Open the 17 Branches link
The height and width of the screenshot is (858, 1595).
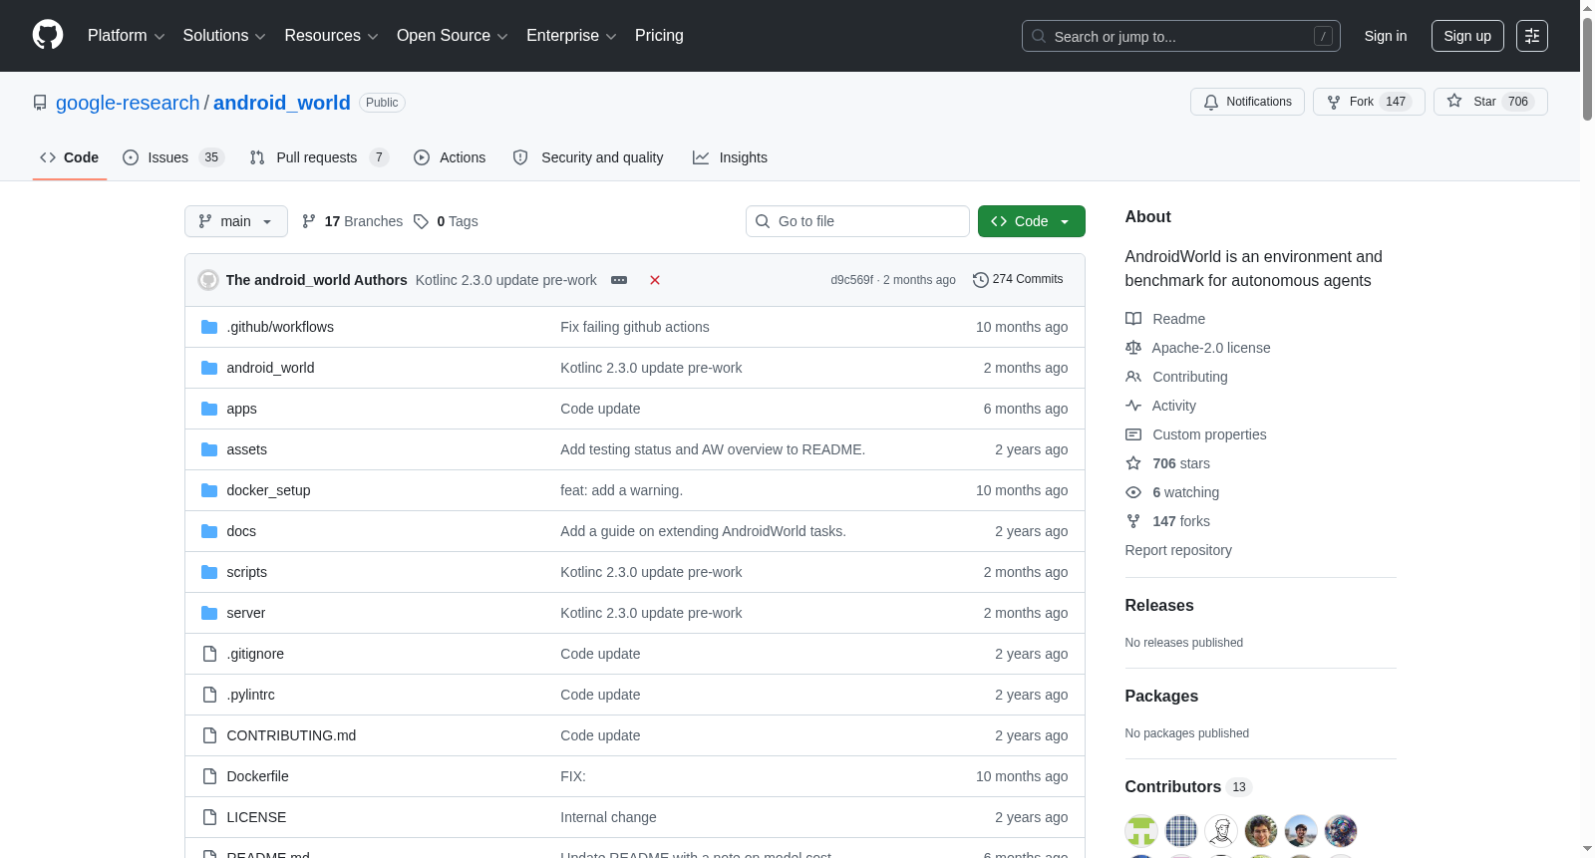[x=352, y=221]
